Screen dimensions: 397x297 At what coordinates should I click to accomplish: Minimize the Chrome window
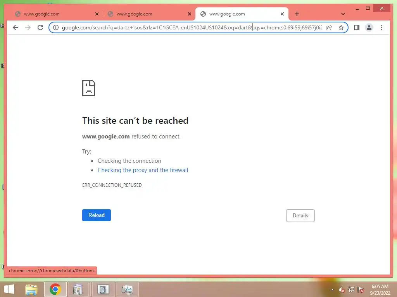[357, 9]
